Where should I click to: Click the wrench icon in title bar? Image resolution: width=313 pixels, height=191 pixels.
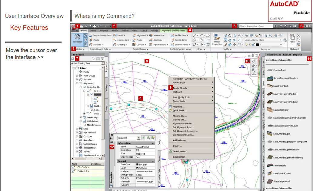point(281,26)
